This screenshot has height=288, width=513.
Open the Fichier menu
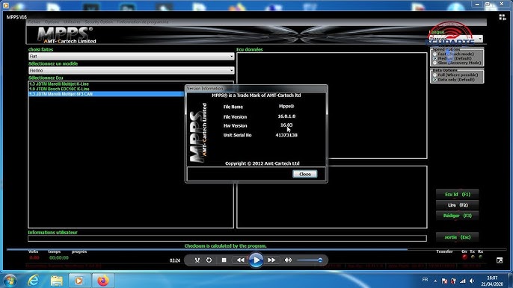34,22
